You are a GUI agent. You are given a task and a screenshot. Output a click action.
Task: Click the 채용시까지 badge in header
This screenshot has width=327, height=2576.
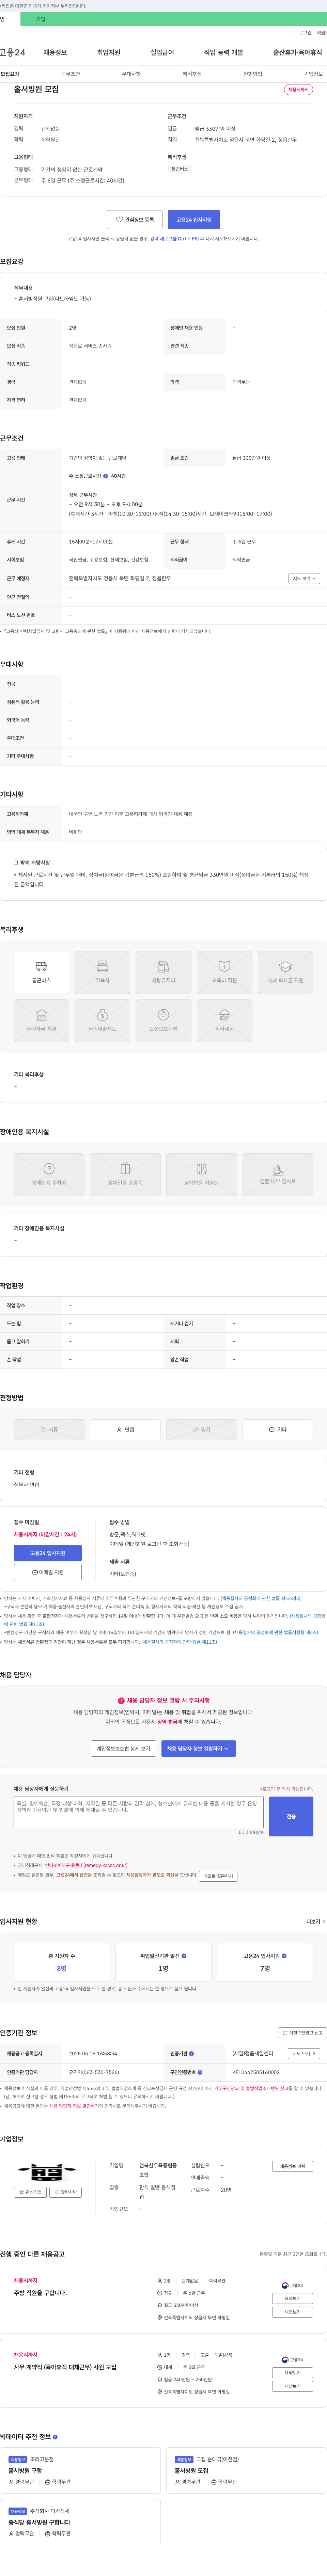(298, 90)
